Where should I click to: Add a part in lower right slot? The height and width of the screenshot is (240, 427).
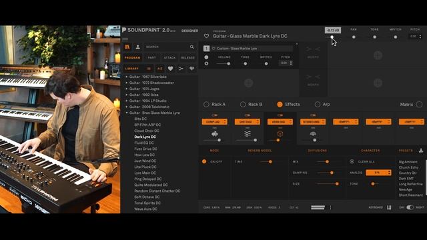click(x=378, y=83)
